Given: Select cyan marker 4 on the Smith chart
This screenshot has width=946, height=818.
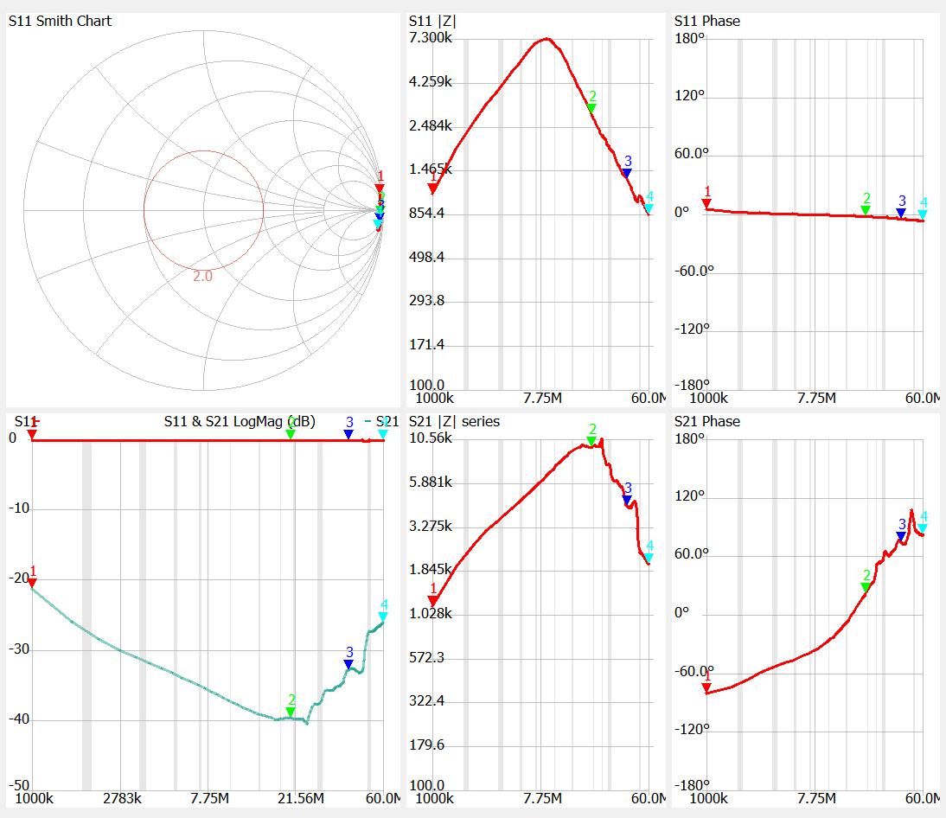Looking at the screenshot, I should click(x=377, y=223).
